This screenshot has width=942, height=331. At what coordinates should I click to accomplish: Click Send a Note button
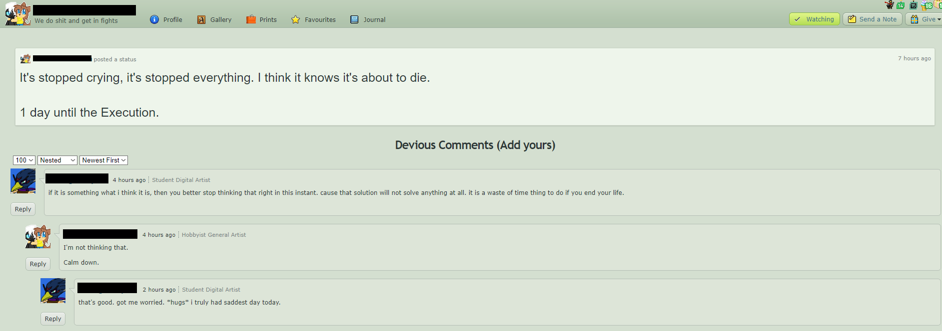point(873,19)
